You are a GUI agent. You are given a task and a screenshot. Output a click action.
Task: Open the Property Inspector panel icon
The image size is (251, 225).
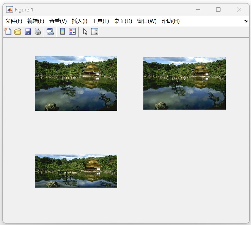click(x=95, y=31)
